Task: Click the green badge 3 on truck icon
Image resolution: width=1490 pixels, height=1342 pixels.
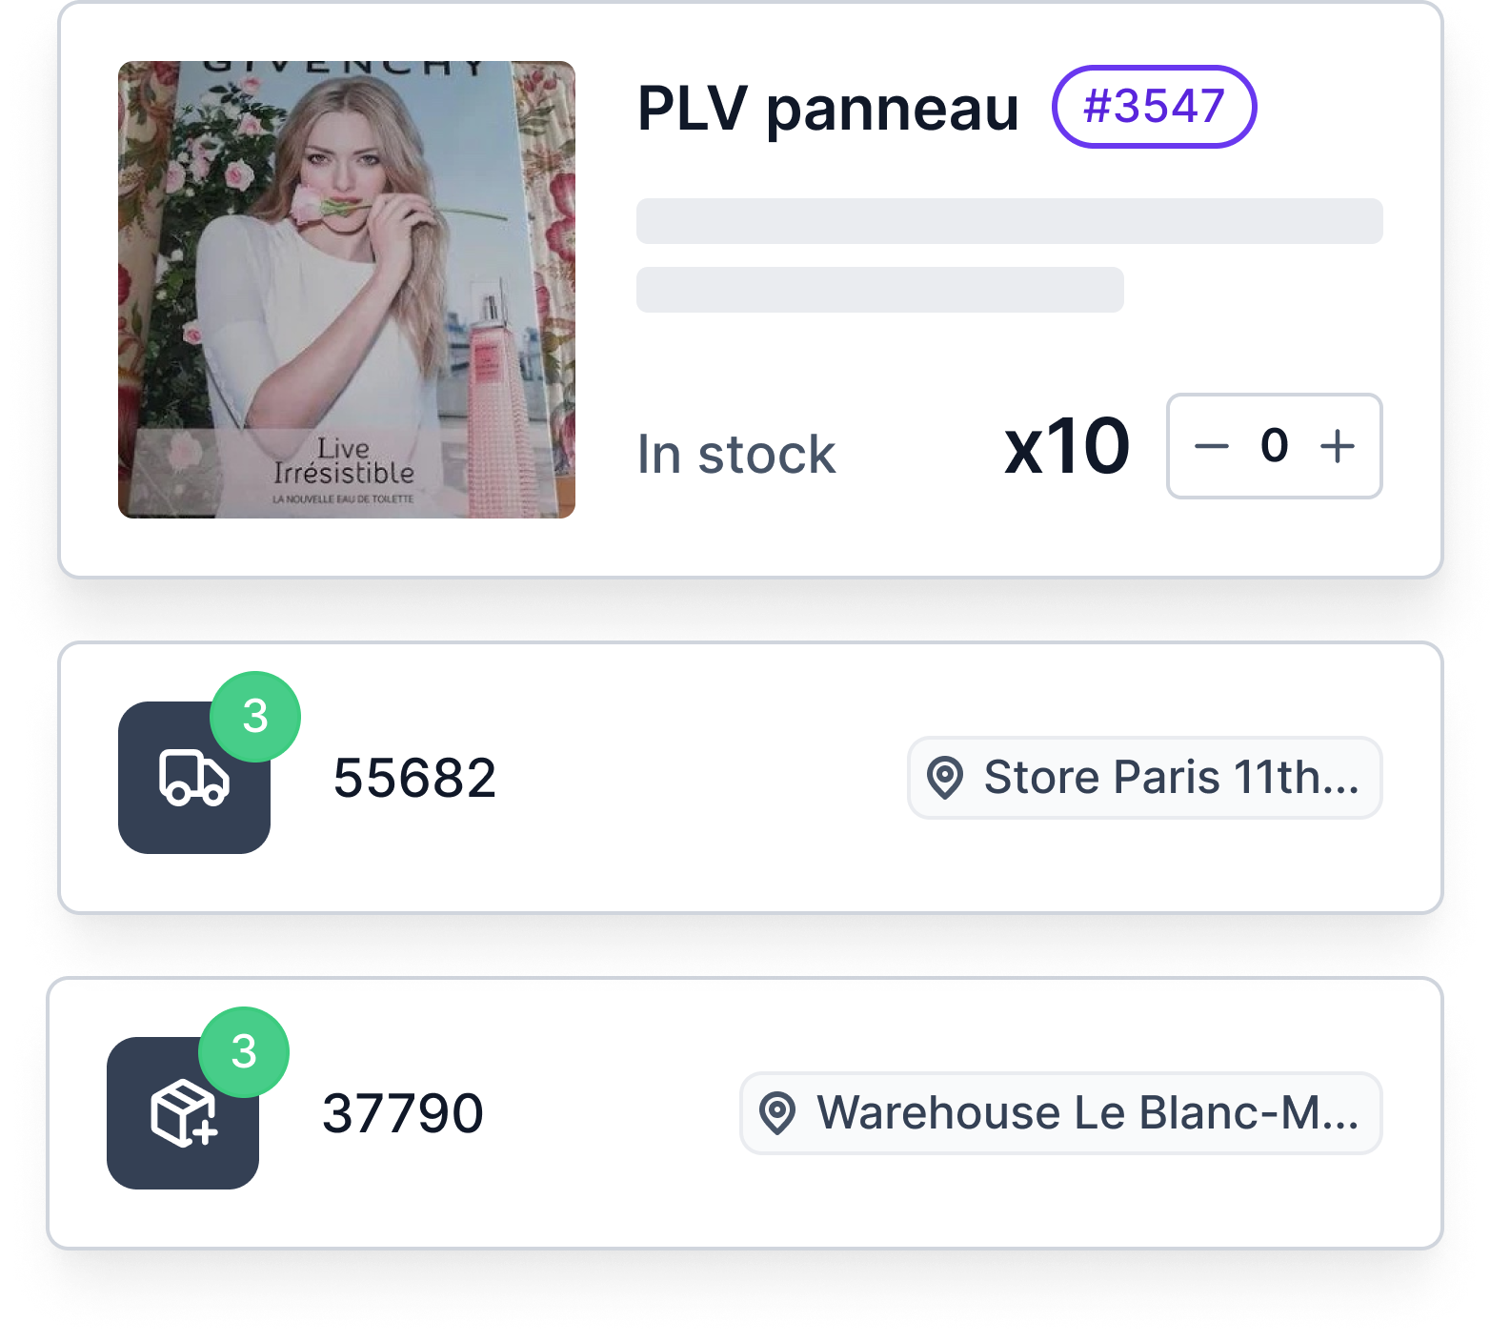Action: [255, 717]
